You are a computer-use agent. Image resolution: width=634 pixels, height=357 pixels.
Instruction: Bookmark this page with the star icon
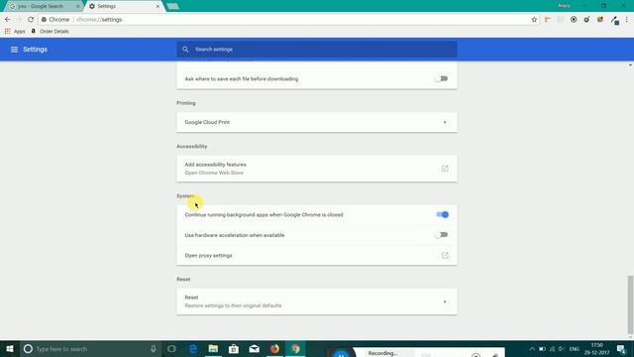pyautogui.click(x=534, y=20)
